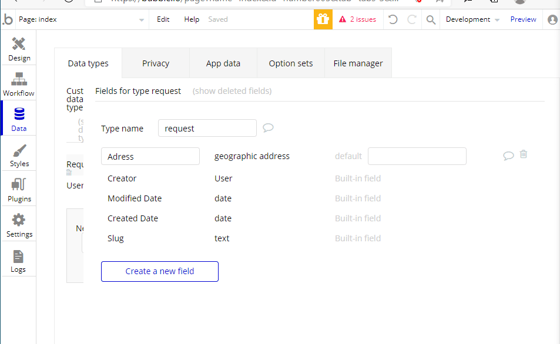Click the Preview link
The image size is (560, 344).
coord(523,19)
